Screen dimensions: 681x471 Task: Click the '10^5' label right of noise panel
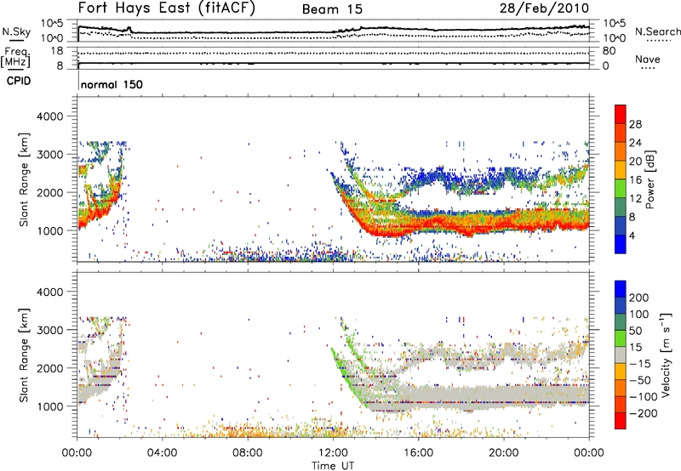tap(615, 24)
